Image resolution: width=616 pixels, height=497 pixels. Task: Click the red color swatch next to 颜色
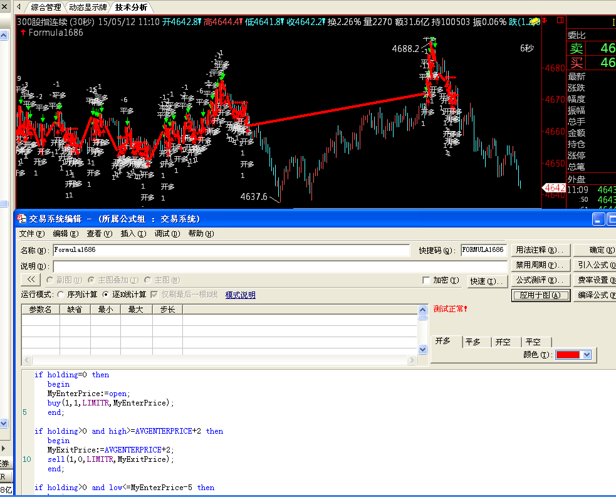[568, 355]
